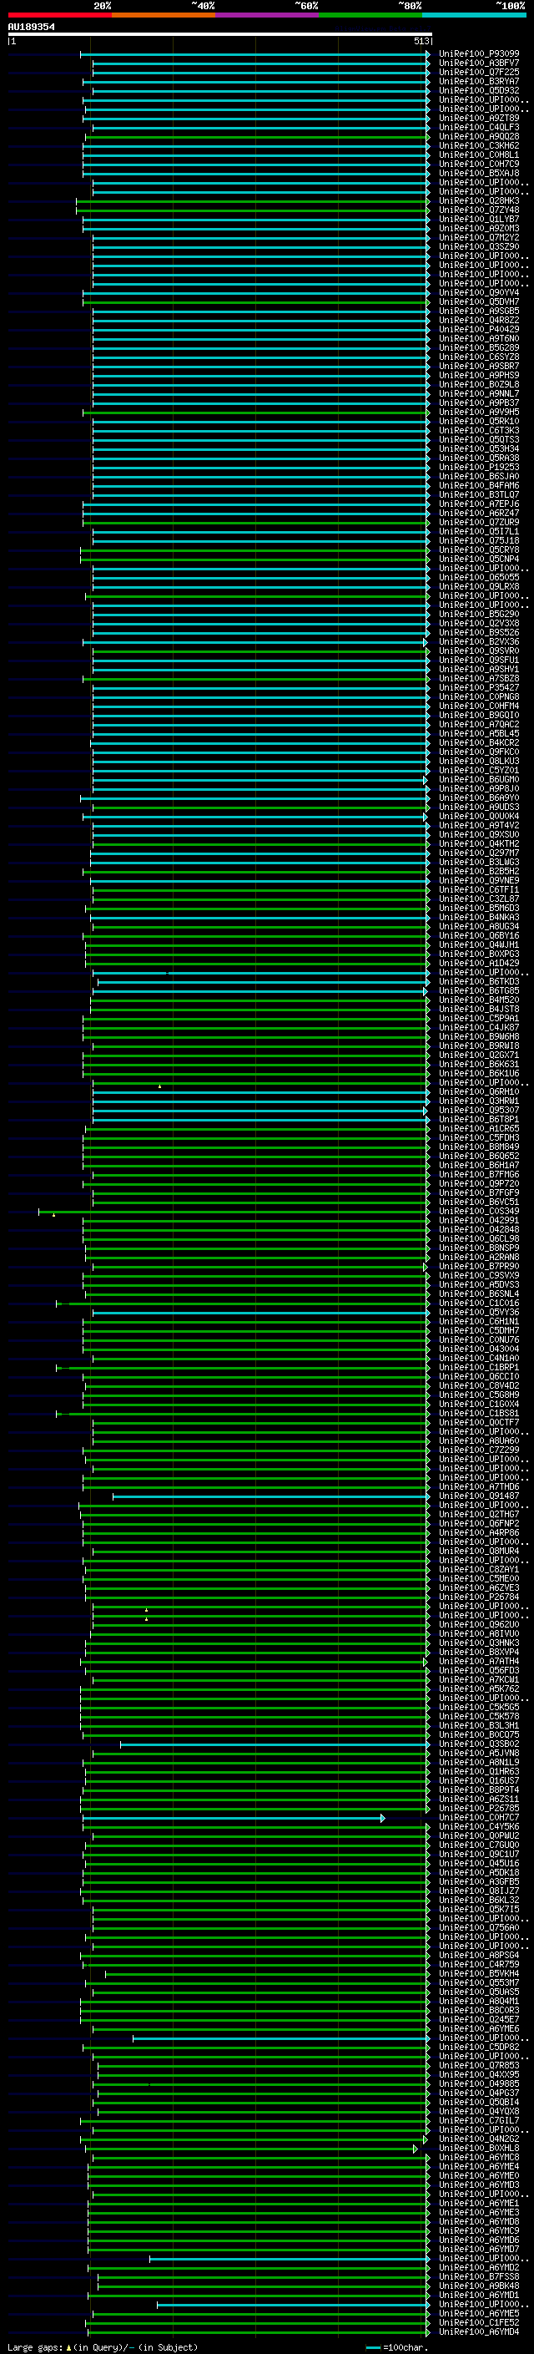Click UniRef100_Q5VY36 hit
534x2354 pixels.
479,1312
